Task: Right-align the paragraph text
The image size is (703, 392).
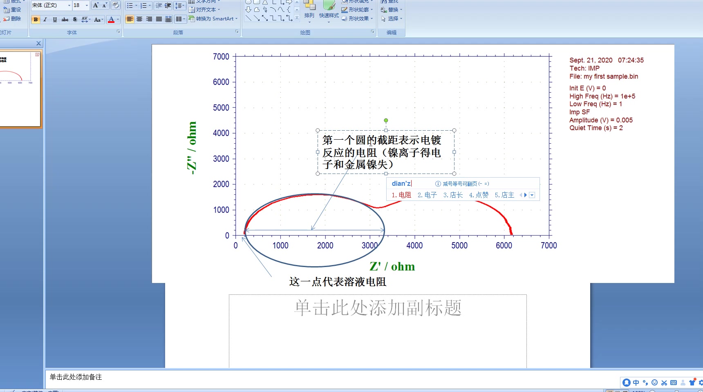Action: pos(149,19)
